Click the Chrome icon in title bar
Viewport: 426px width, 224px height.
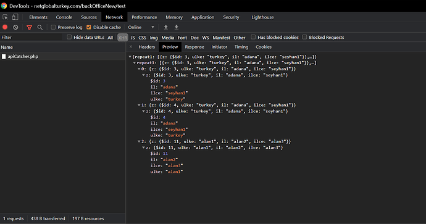(x=4, y=6)
